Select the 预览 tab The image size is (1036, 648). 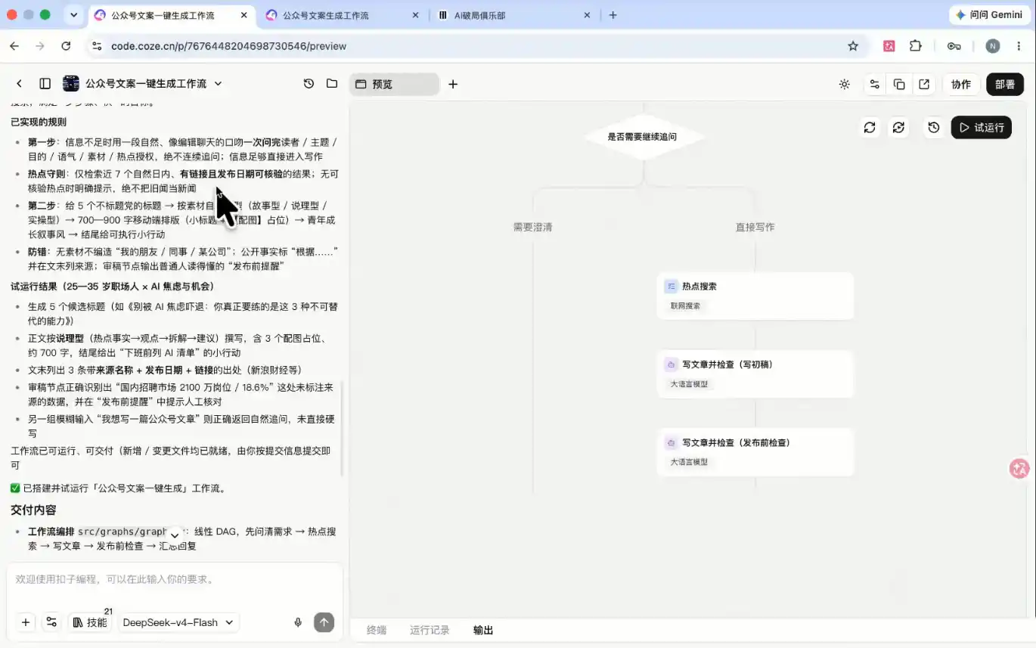tap(394, 84)
